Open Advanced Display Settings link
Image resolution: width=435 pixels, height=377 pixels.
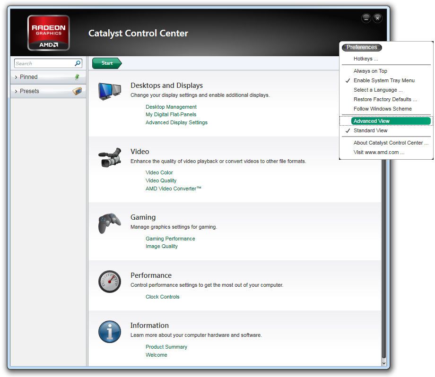click(x=176, y=122)
